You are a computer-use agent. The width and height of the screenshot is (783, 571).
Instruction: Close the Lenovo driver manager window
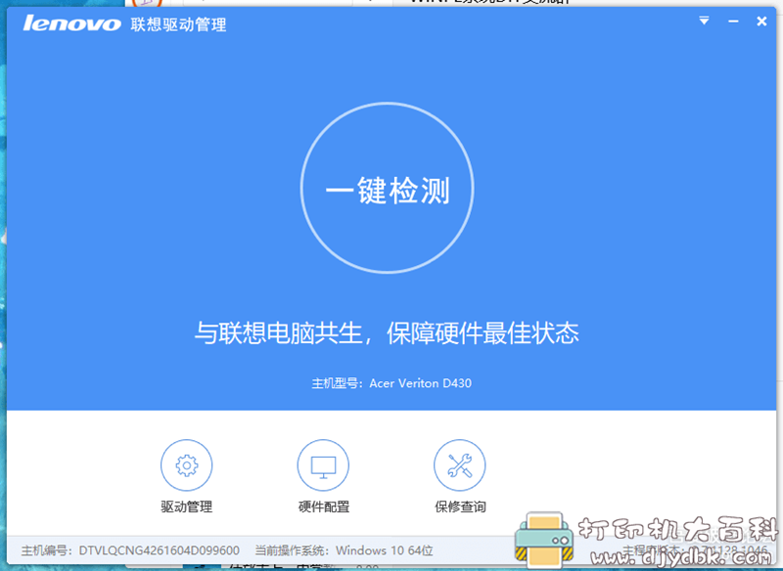[x=761, y=21]
